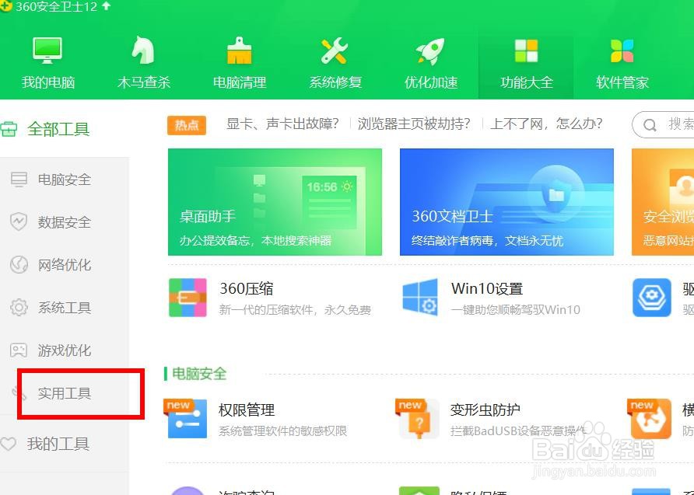Open the 木马查杀 scan tool
This screenshot has width=694, height=495.
pos(142,62)
